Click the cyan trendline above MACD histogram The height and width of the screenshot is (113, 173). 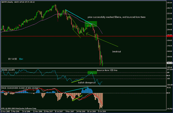(x=76, y=90)
